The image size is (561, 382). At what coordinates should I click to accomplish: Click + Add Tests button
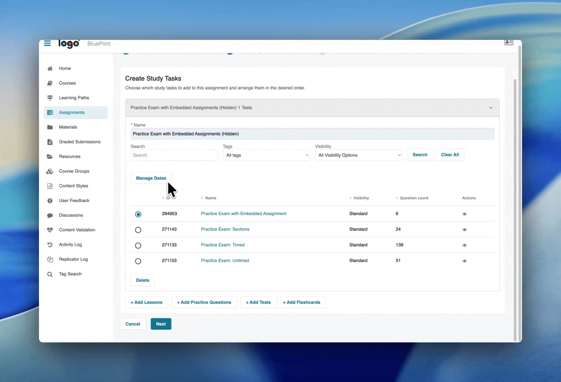pos(258,302)
